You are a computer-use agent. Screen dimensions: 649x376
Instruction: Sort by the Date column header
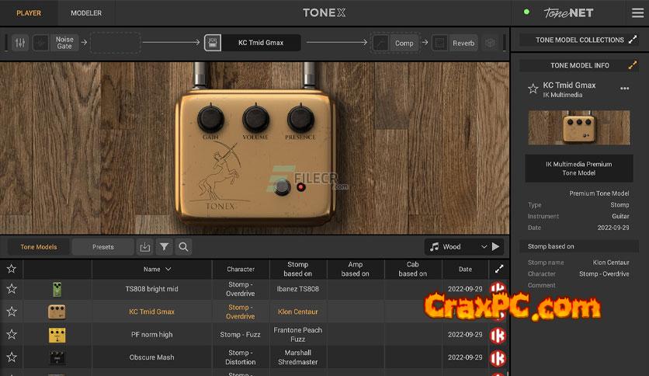point(465,269)
